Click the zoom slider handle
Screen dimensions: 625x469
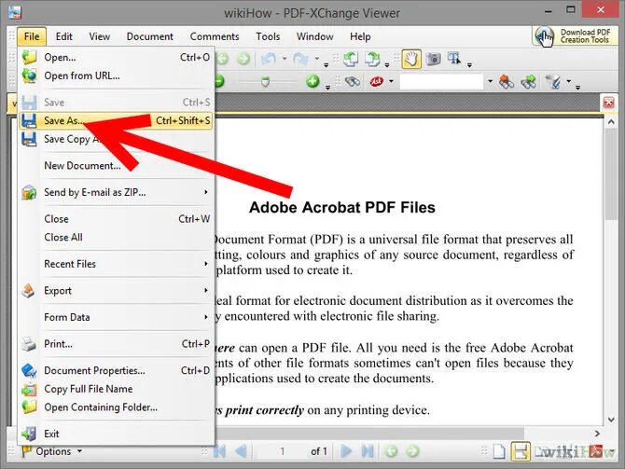pos(265,82)
